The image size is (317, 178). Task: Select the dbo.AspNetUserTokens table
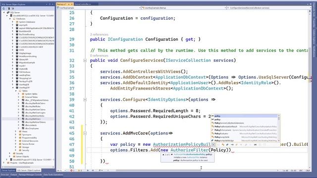[x=35, y=122]
